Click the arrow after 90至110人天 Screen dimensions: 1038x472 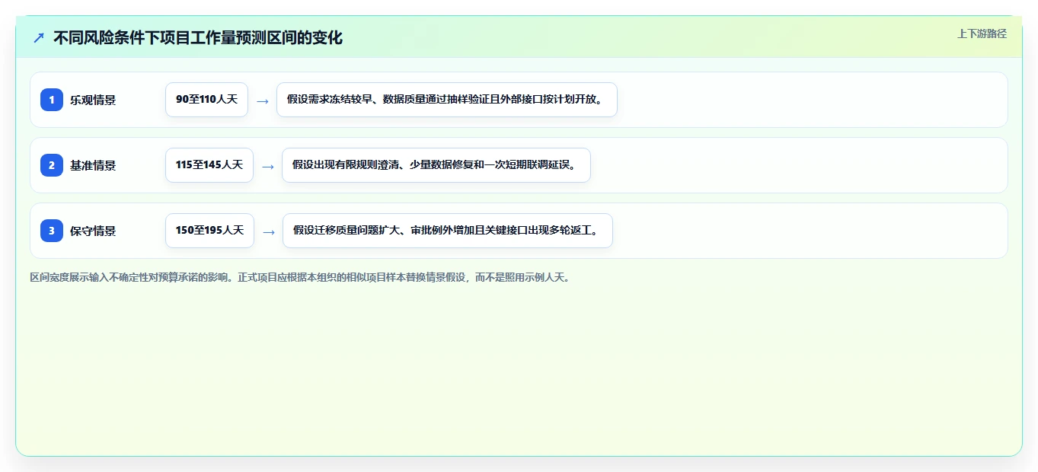coord(262,100)
